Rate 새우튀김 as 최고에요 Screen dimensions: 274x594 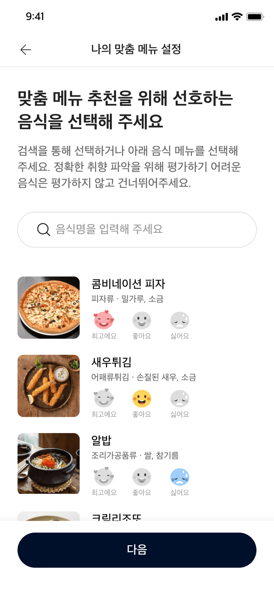click(x=104, y=399)
